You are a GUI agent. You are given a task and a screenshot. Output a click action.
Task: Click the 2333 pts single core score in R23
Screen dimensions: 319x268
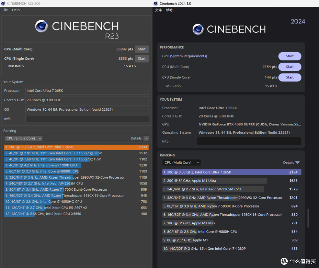click(x=126, y=58)
